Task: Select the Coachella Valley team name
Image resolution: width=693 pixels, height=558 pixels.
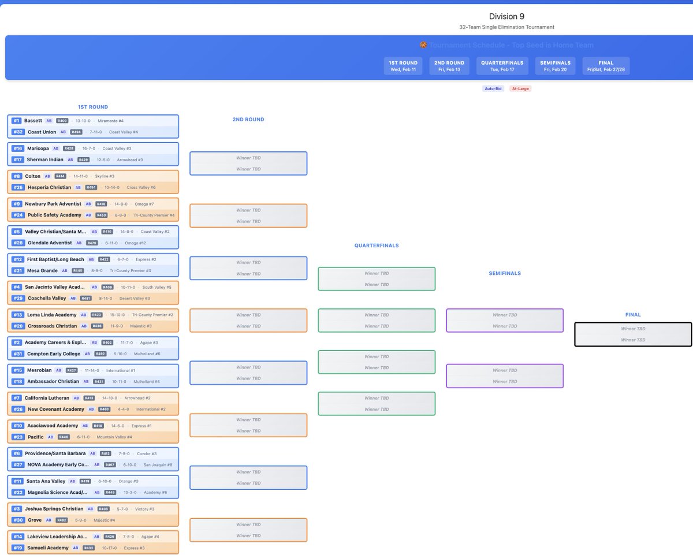Action: coord(47,298)
